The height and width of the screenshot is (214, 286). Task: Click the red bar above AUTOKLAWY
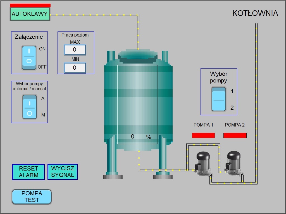coord(30,5)
